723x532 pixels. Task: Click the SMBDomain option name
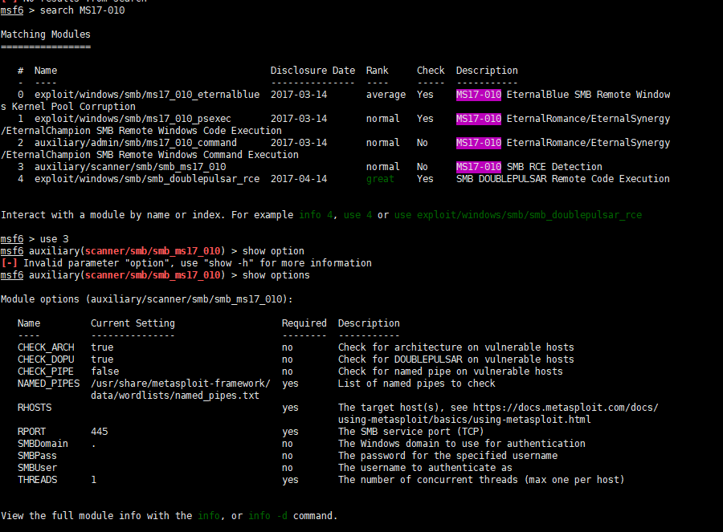tap(43, 444)
